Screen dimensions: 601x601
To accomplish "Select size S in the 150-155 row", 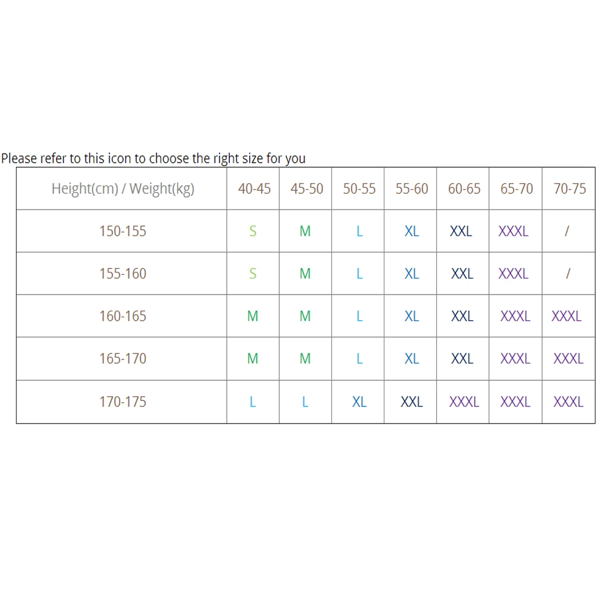I will pos(253,231).
